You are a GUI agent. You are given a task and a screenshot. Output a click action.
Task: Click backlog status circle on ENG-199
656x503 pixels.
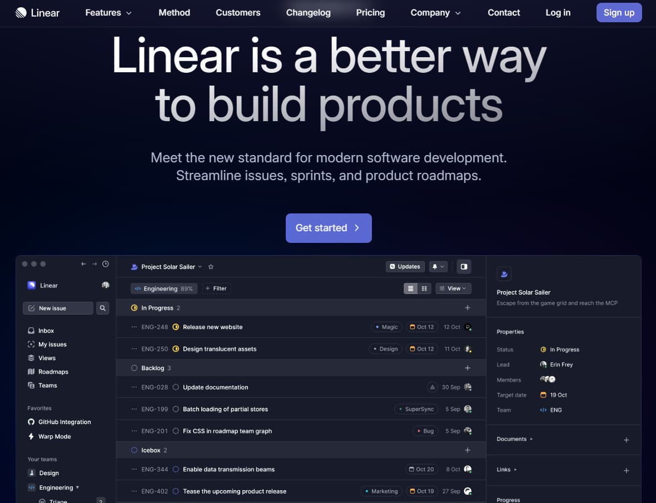(x=176, y=409)
